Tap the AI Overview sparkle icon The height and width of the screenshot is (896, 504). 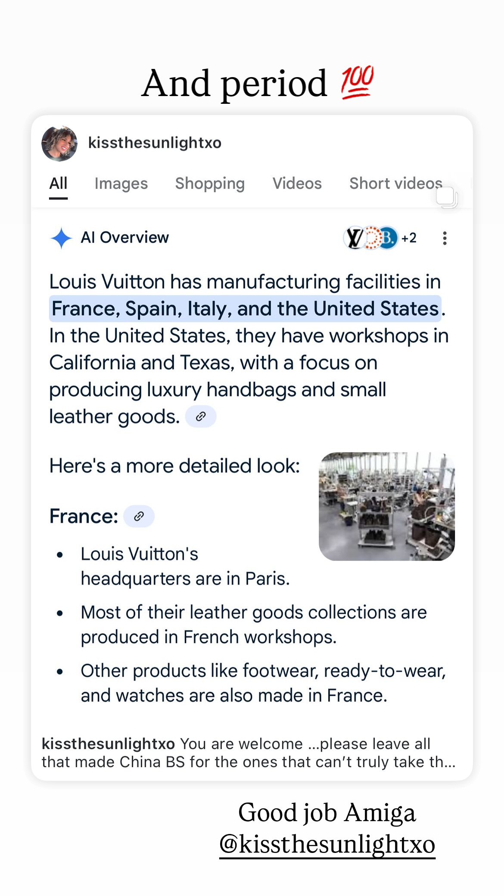[61, 238]
